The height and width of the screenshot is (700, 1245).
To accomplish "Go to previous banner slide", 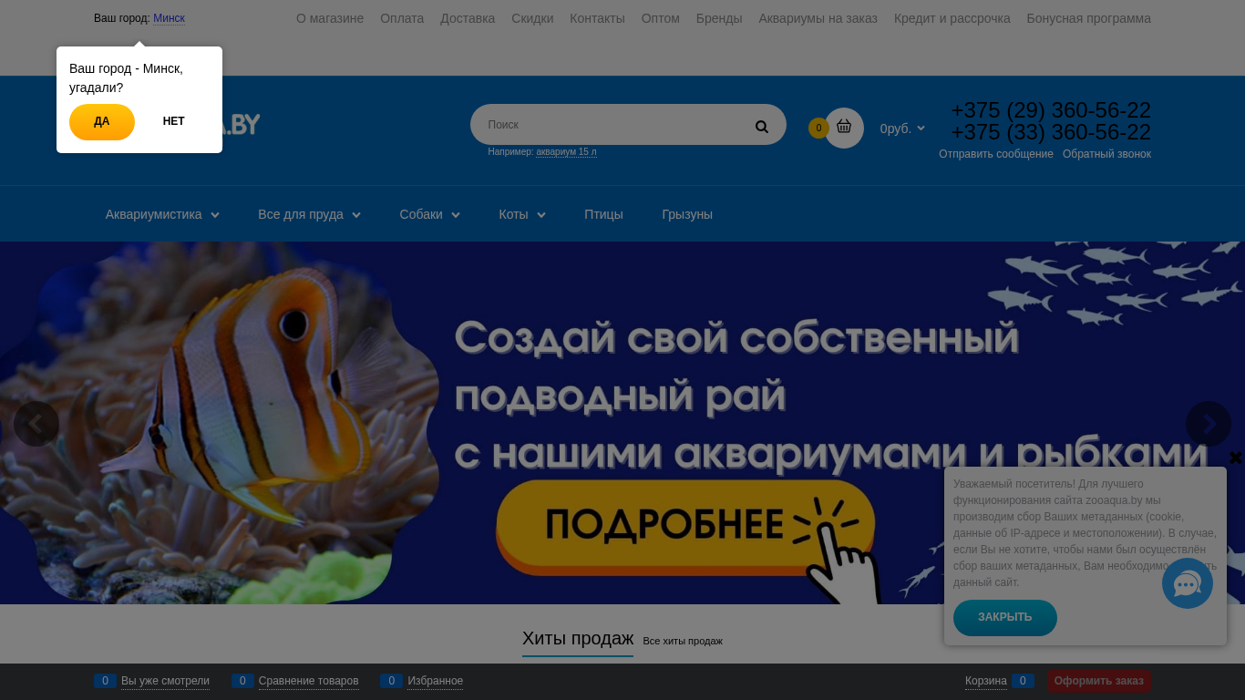I will click(36, 424).
